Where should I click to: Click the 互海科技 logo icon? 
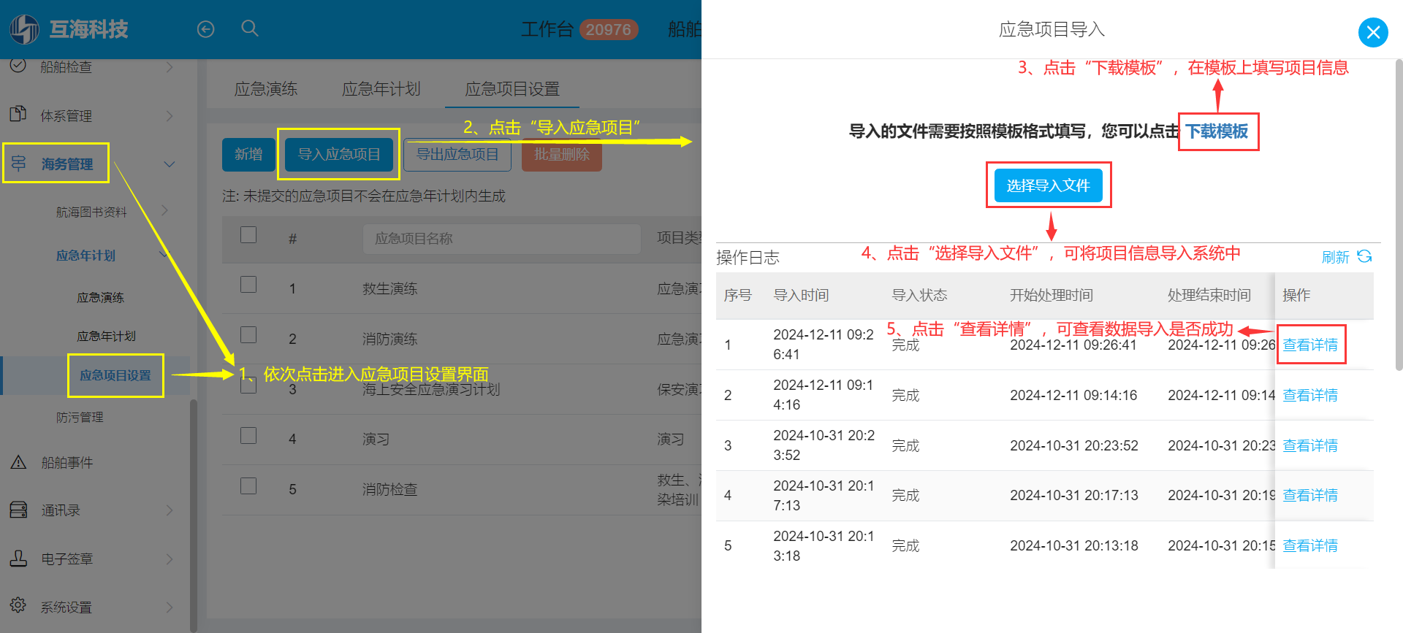coord(24,29)
